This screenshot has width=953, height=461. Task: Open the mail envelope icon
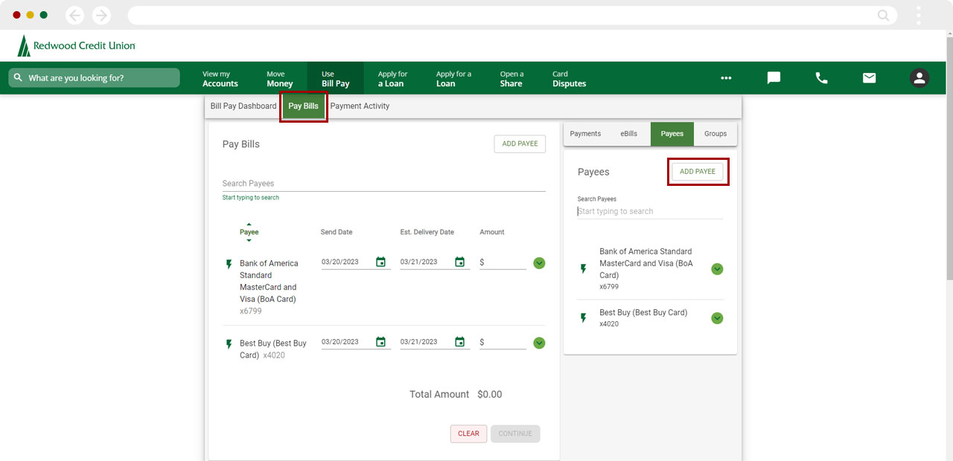click(x=869, y=78)
